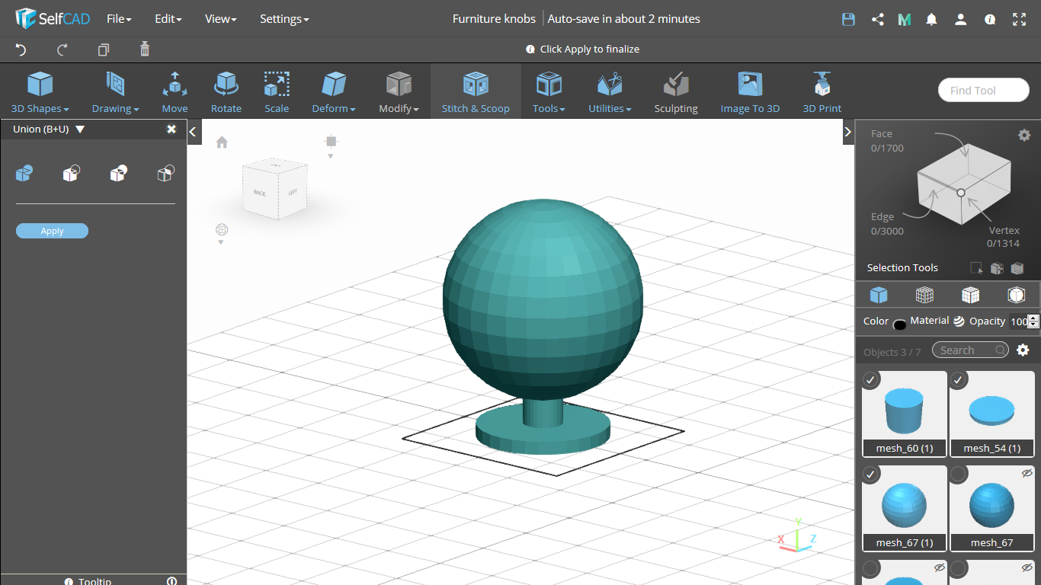The height and width of the screenshot is (585, 1041).
Task: Select Face selection mode
Action: 887,141
